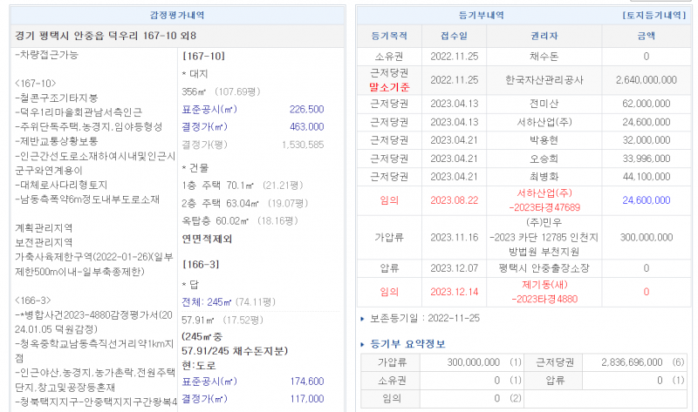
Task: Click the red date 2023.08.22
Action: point(454,200)
